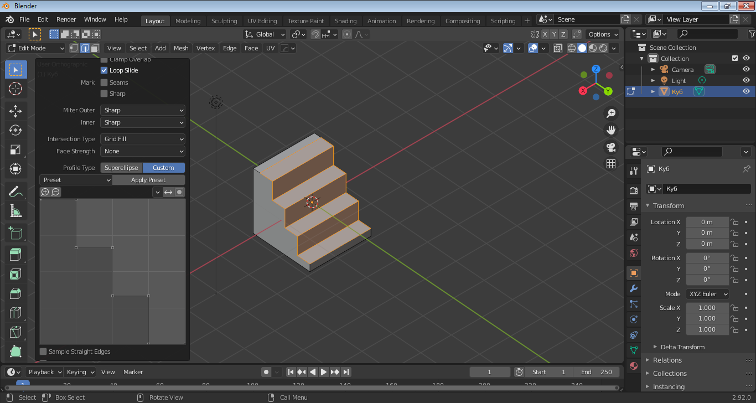Image resolution: width=756 pixels, height=403 pixels.
Task: Choose the Extrude Region tool
Action: click(15, 254)
